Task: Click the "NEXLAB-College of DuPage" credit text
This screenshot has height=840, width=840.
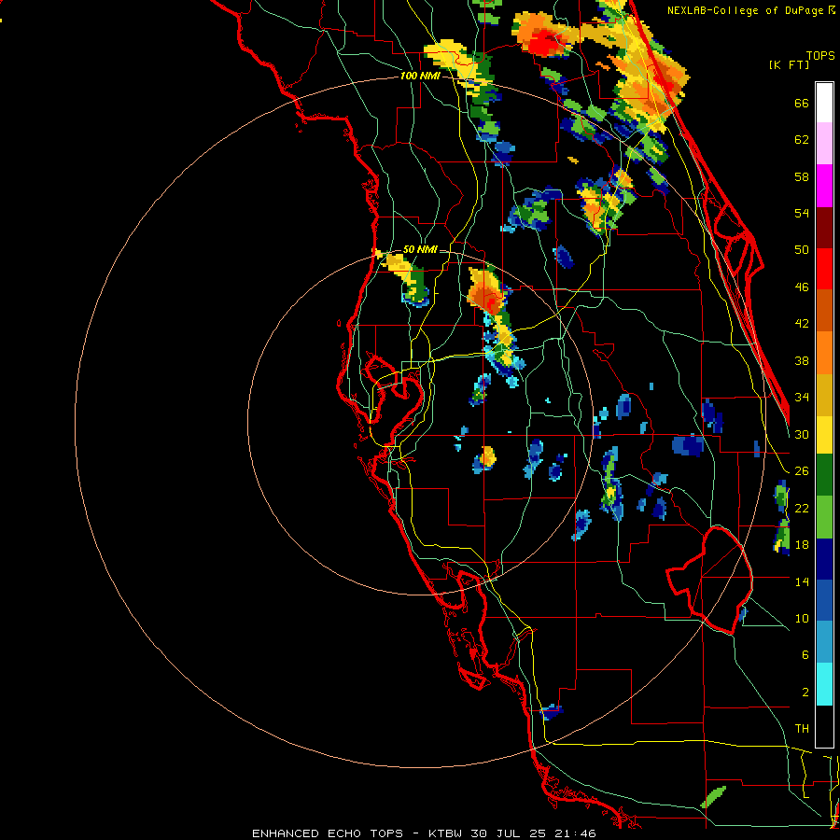Action: coord(745,10)
